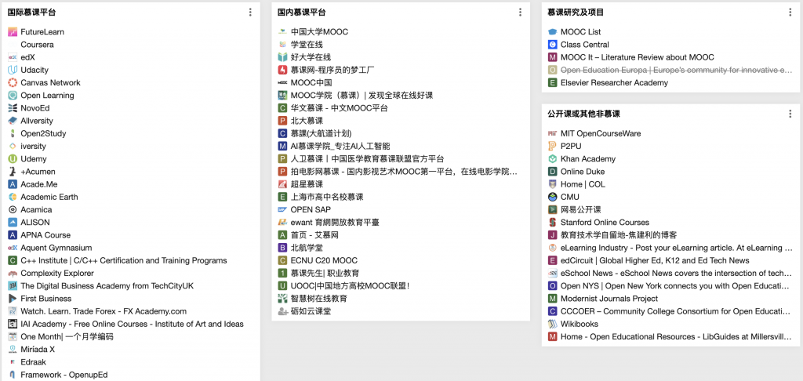Open the 公开课或其他非慕课 panel's three-dot menu

(x=790, y=114)
